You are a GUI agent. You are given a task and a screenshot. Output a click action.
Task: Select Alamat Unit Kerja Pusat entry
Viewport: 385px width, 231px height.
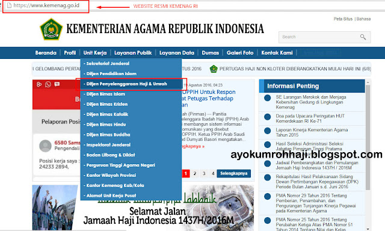coord(131,196)
